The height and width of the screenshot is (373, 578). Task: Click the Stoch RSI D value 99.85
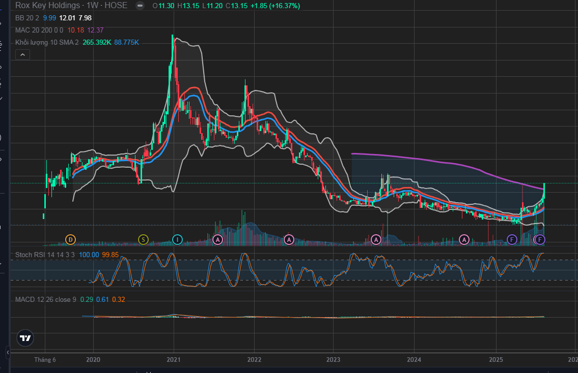(110, 255)
